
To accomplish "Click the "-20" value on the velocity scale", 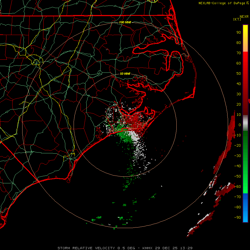I will coord(237,145).
